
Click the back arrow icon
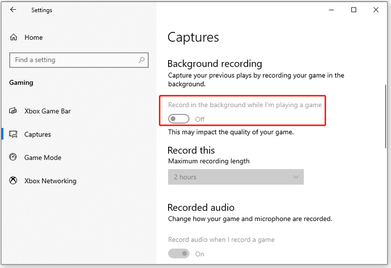pos(13,10)
